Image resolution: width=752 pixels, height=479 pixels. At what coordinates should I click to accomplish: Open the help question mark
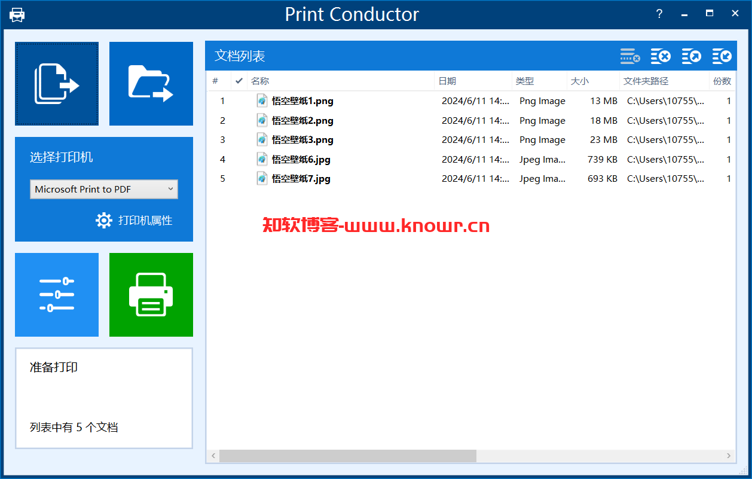tap(659, 14)
